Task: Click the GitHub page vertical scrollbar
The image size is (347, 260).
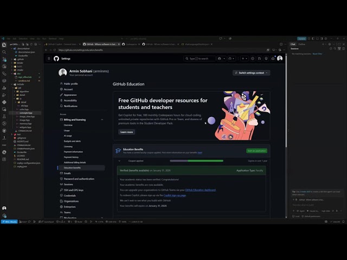Action: click(x=286, y=102)
